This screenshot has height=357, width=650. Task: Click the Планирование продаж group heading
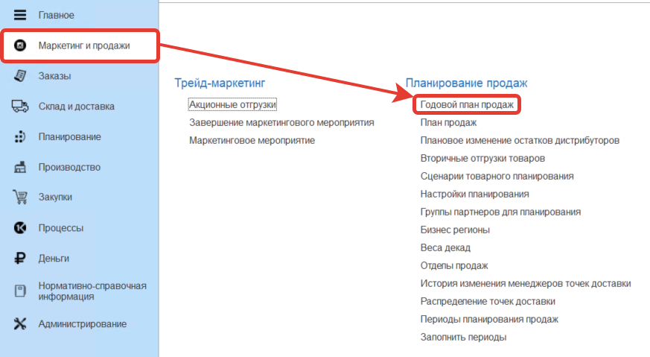466,83
